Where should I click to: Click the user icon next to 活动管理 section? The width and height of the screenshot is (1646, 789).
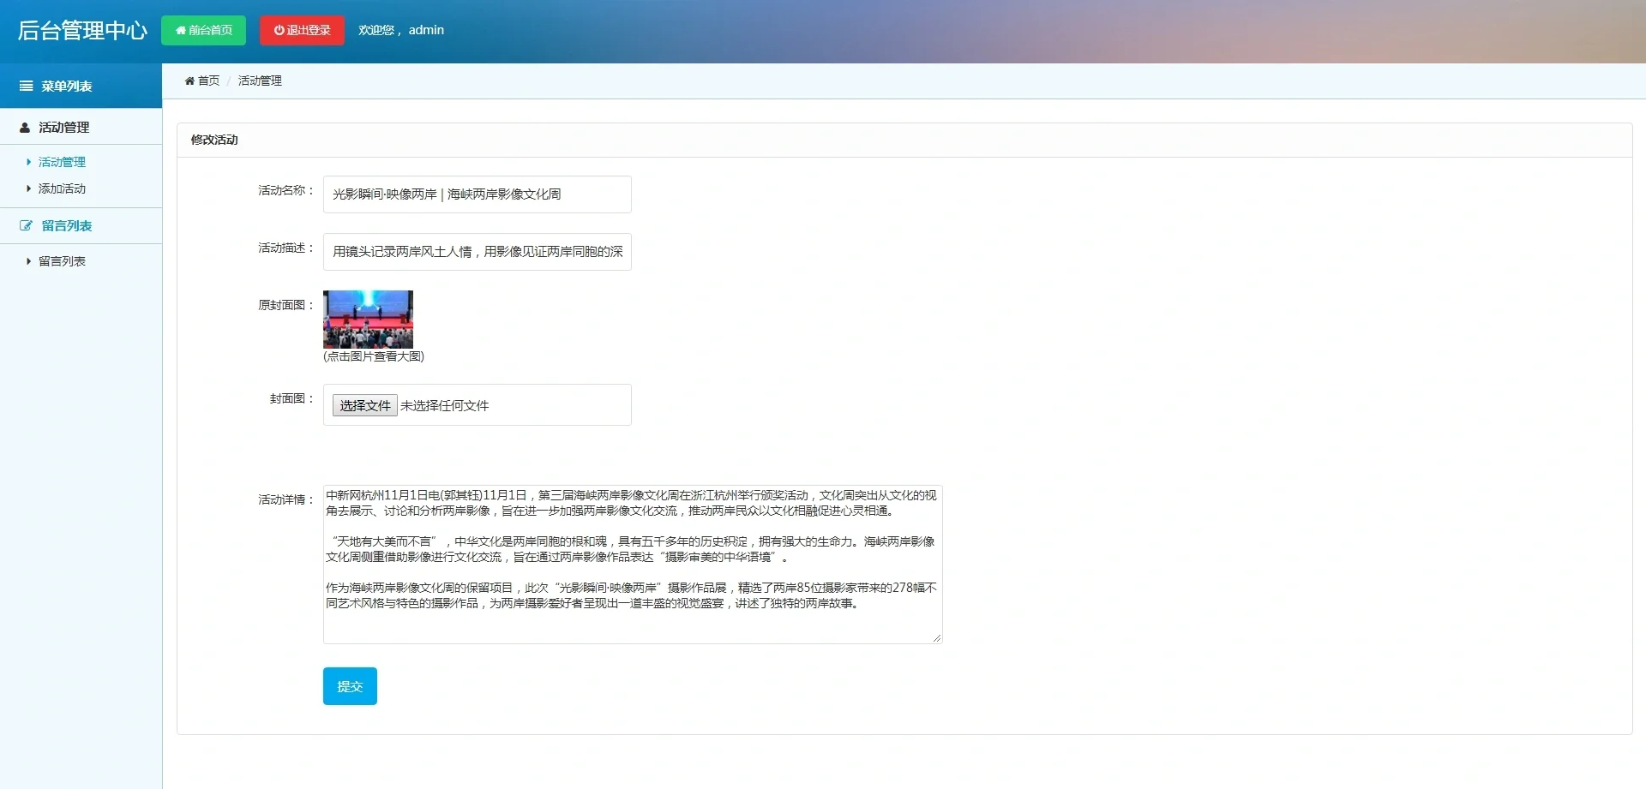[x=24, y=127]
